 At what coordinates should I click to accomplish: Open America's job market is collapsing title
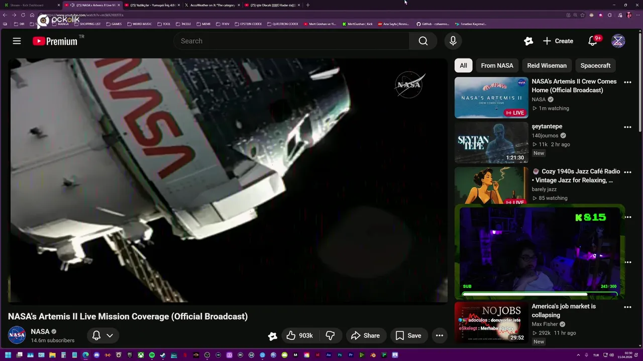coord(564,311)
